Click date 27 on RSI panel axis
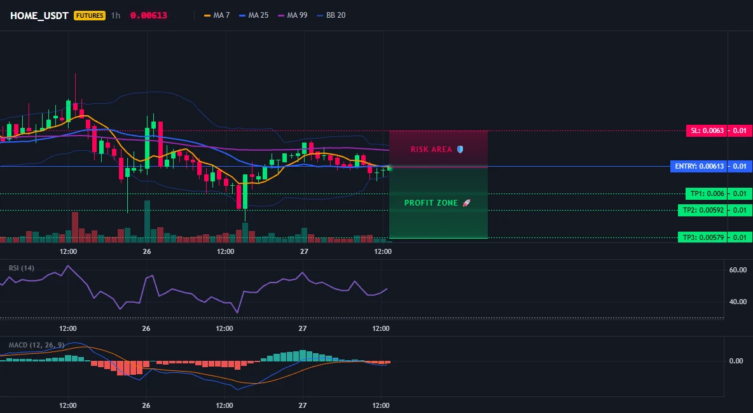The width and height of the screenshot is (753, 413). pos(303,329)
